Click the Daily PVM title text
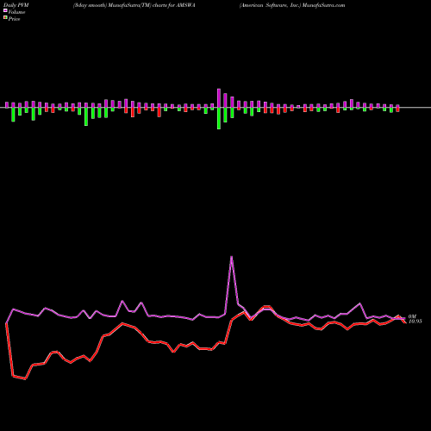The image size is (431, 431). tap(16, 5)
